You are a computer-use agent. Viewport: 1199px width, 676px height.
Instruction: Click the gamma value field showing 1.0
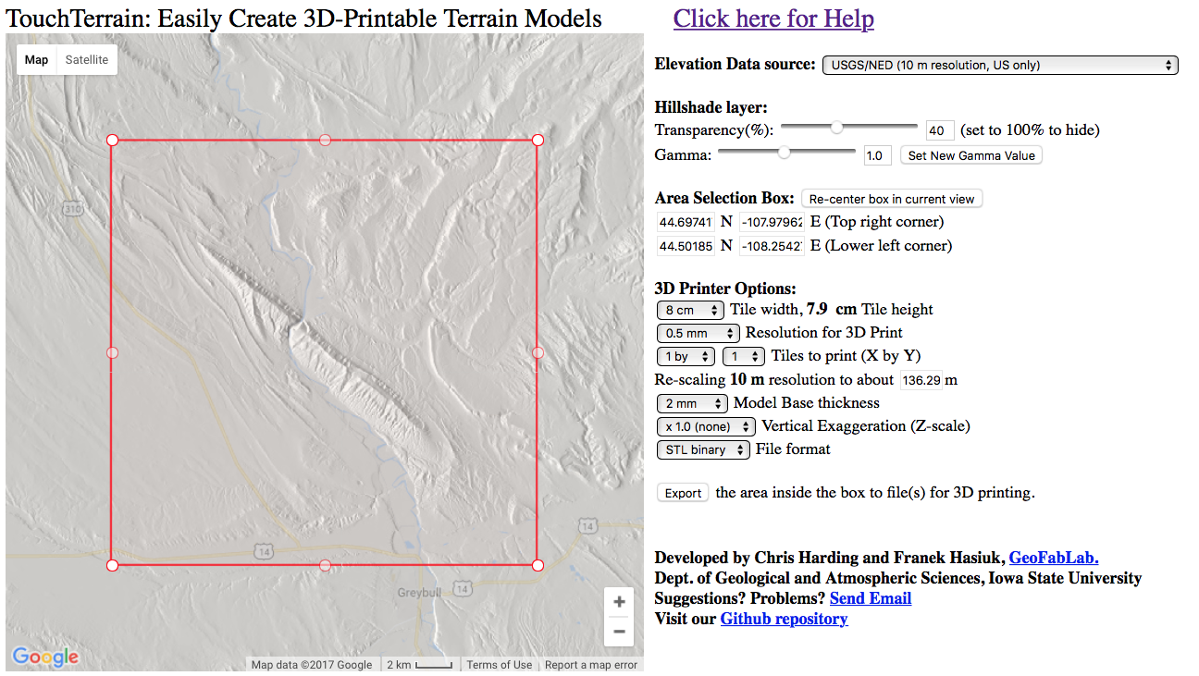(x=877, y=155)
